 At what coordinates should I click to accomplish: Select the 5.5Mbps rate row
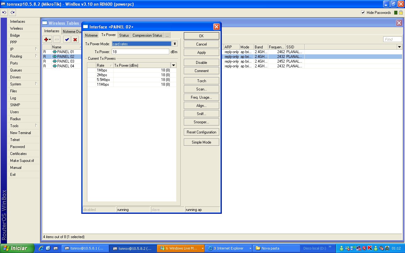point(132,80)
